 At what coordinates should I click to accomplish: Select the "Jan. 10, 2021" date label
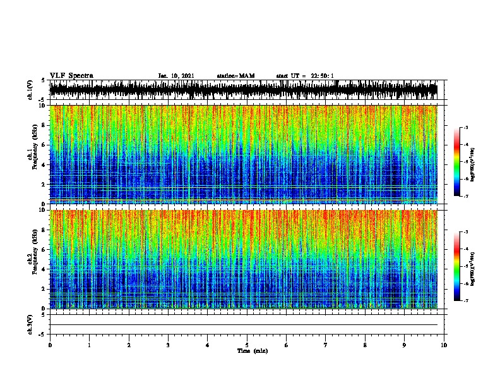[176, 76]
